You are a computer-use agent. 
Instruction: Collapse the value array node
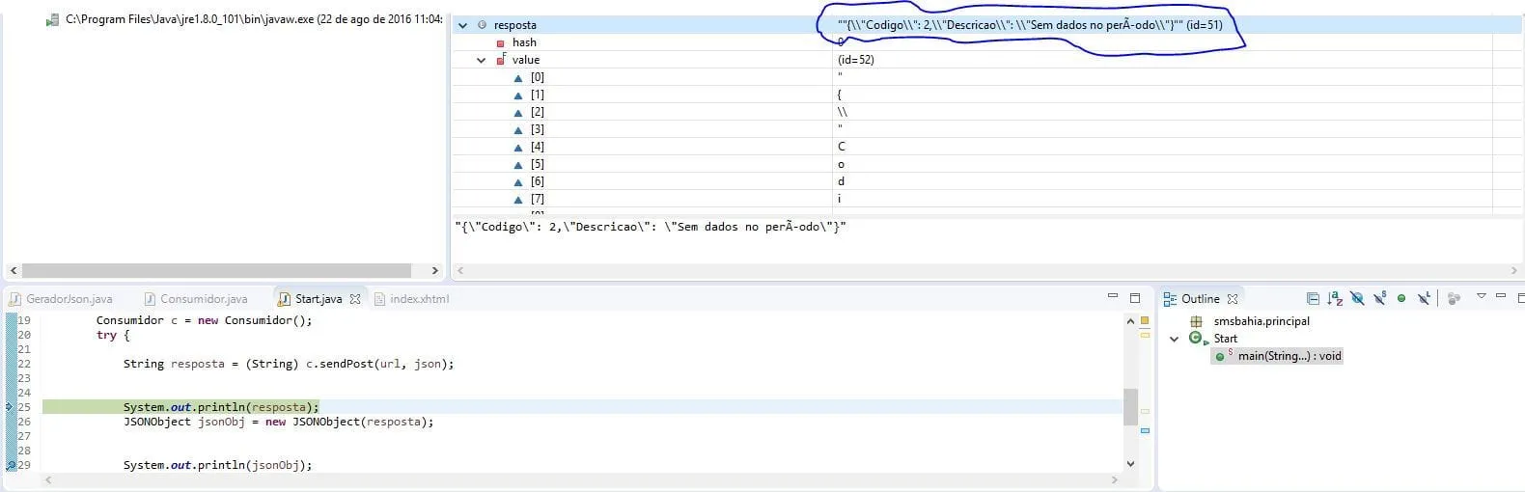click(x=481, y=60)
